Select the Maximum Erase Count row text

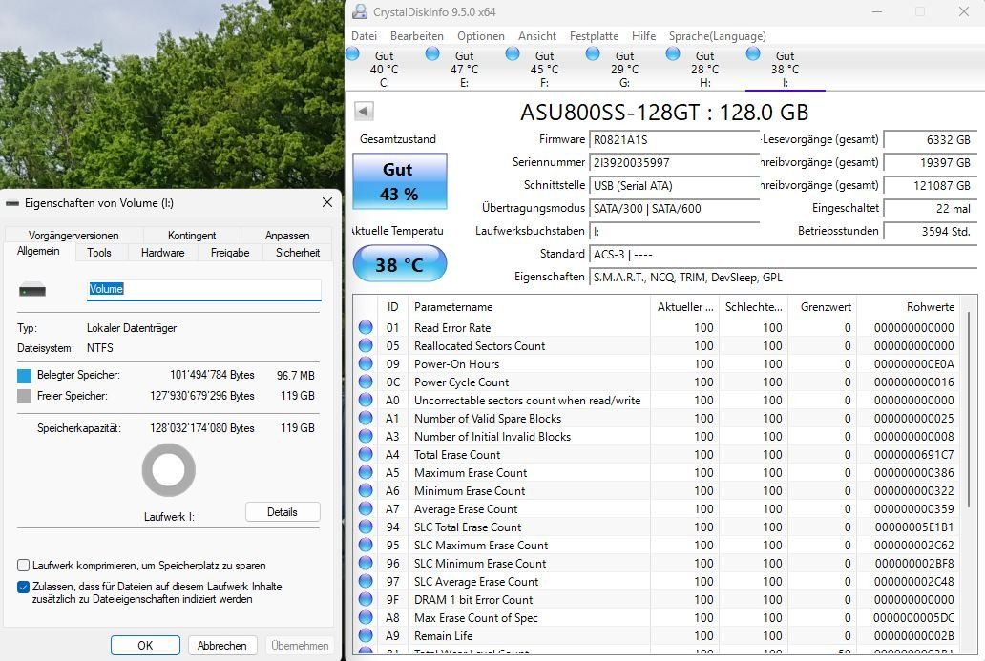[471, 473]
